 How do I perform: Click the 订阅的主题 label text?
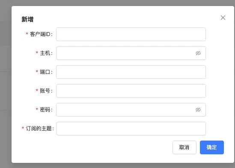pos(40,129)
